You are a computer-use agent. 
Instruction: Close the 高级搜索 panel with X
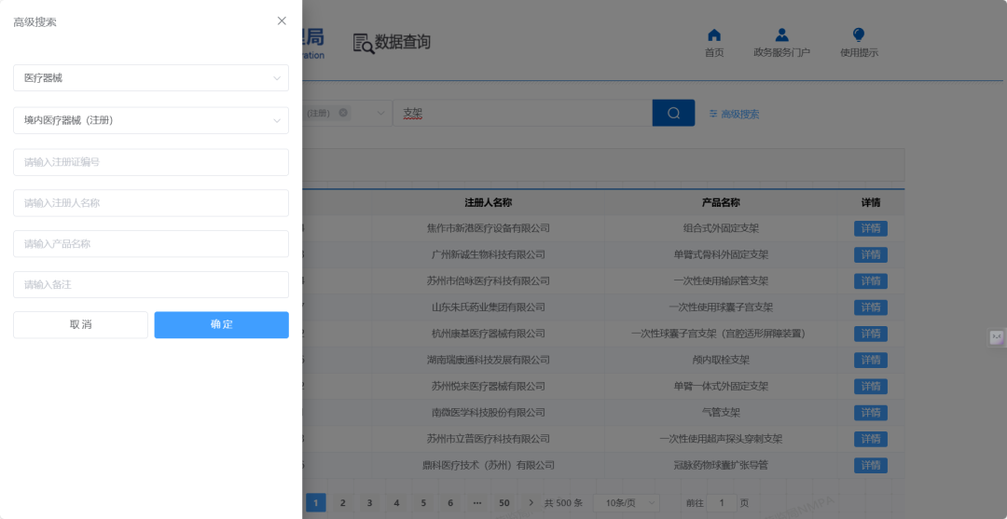pos(282,20)
